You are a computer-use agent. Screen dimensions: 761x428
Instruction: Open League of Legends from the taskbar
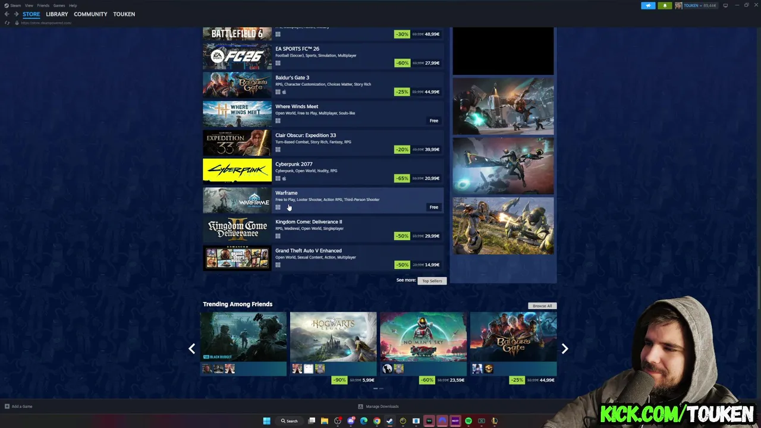495,421
